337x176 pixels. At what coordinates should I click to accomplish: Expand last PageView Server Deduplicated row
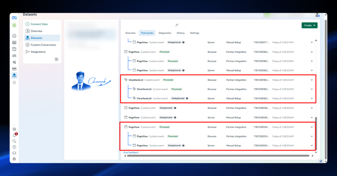coord(312,146)
